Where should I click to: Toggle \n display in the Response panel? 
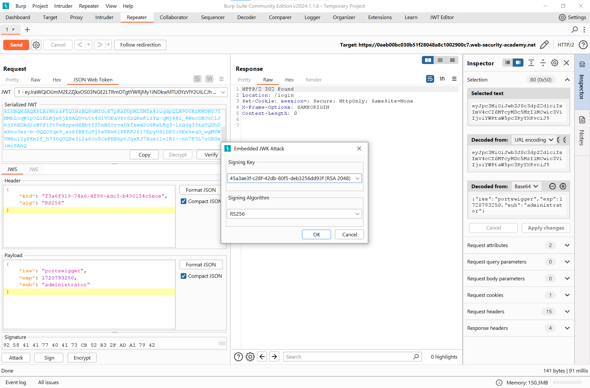[442, 79]
